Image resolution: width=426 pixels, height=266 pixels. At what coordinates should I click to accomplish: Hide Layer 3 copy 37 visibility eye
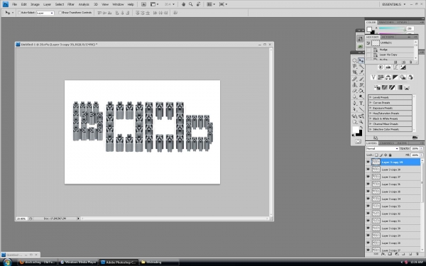368,177
